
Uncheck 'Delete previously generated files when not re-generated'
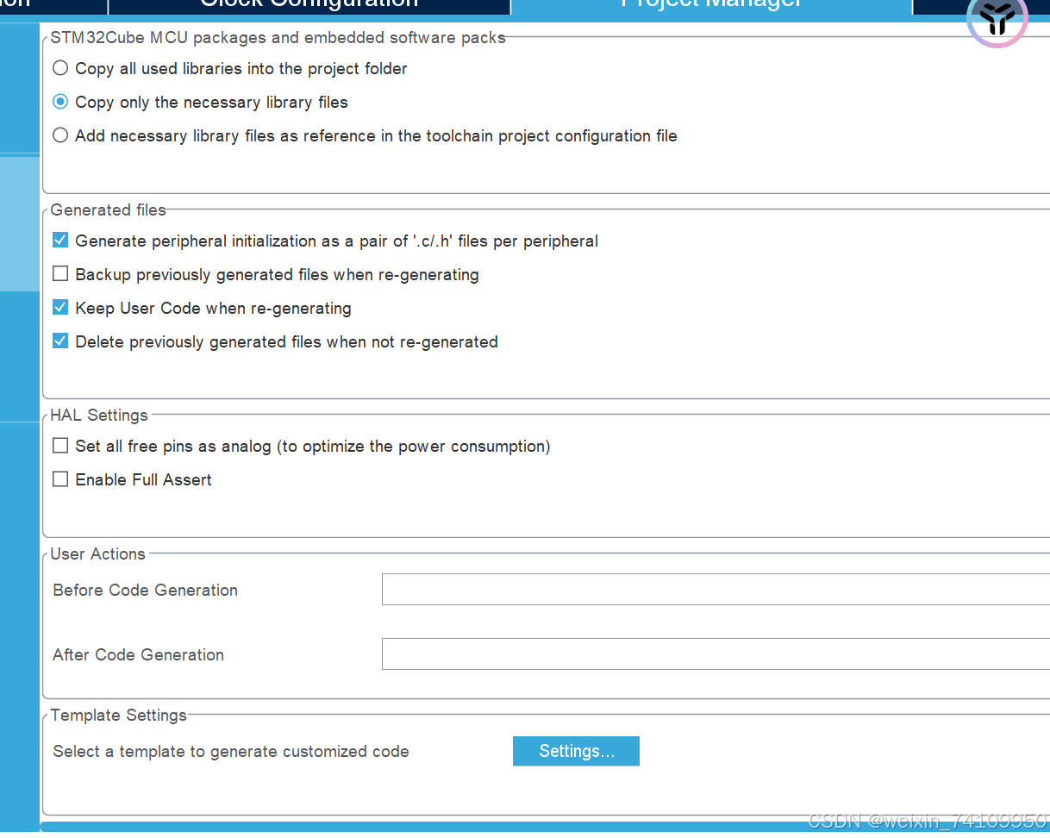(60, 341)
